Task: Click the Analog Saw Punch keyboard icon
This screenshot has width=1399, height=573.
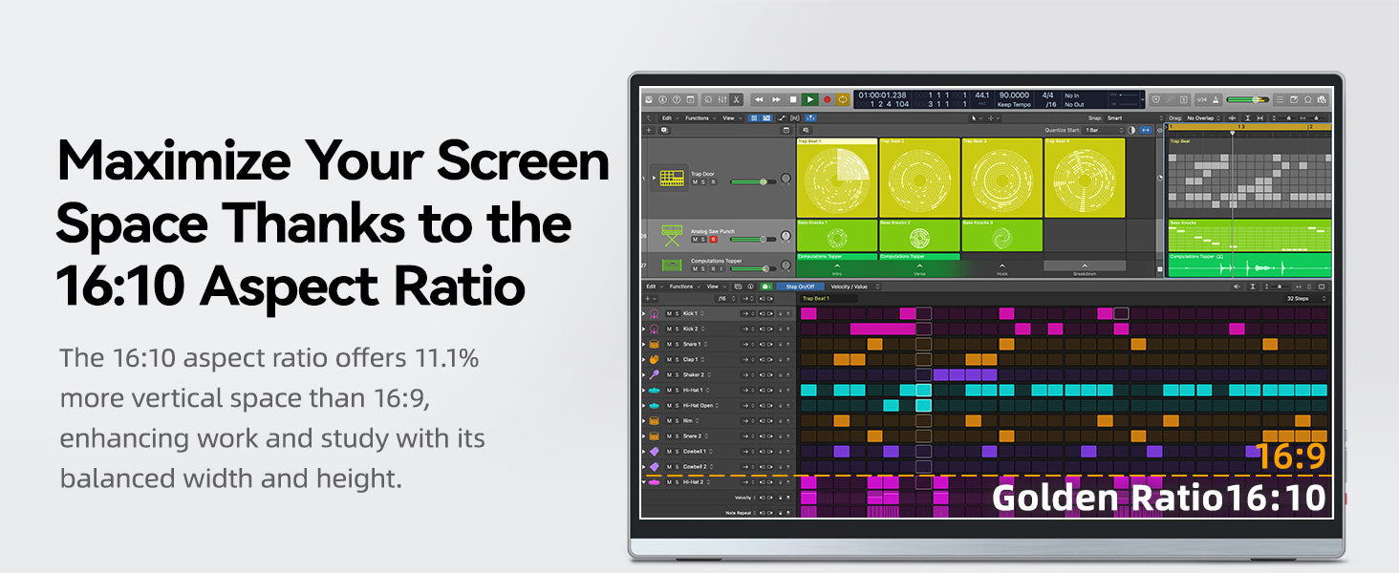Action: (671, 235)
